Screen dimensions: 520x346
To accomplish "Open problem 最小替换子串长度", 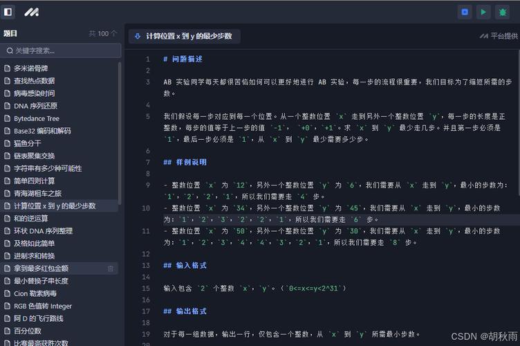I will point(41,281).
